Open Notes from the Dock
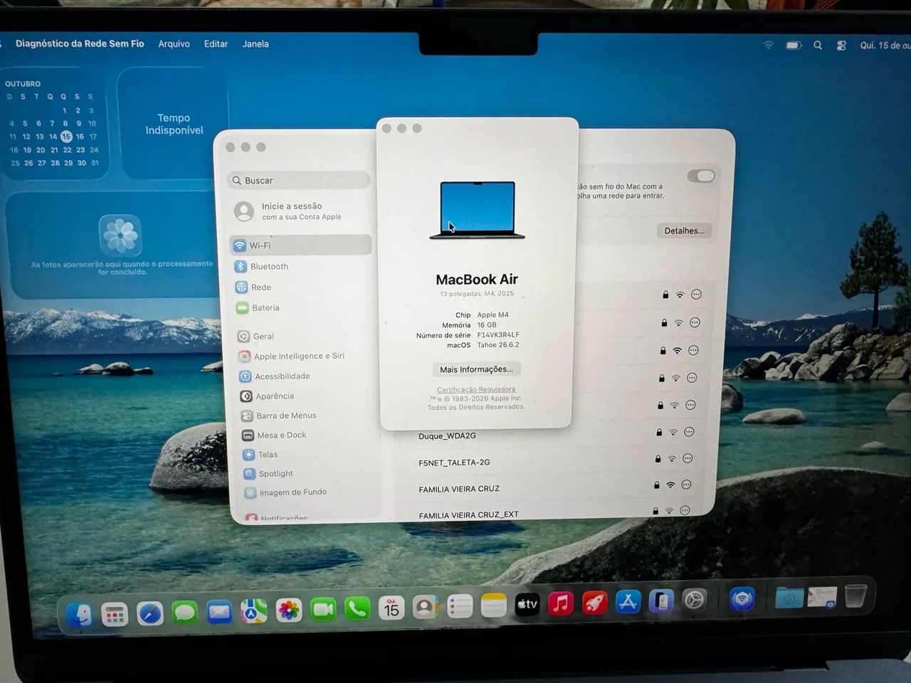The height and width of the screenshot is (683, 911). pyautogui.click(x=493, y=605)
